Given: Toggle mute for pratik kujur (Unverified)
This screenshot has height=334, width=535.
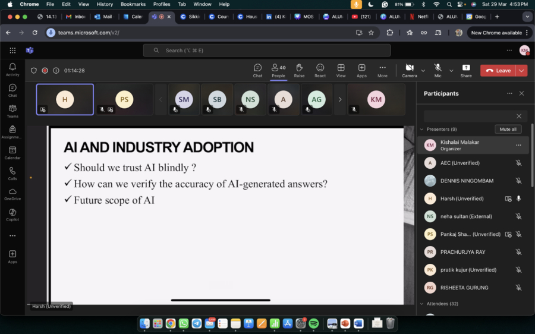Looking at the screenshot, I should click(518, 270).
